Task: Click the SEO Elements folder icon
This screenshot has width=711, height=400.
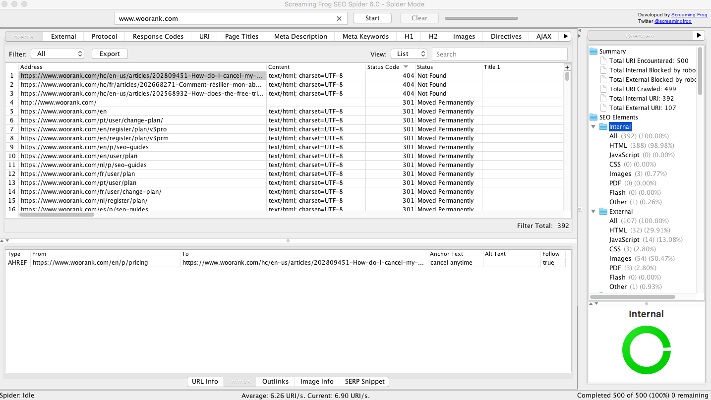Action: pyautogui.click(x=593, y=117)
